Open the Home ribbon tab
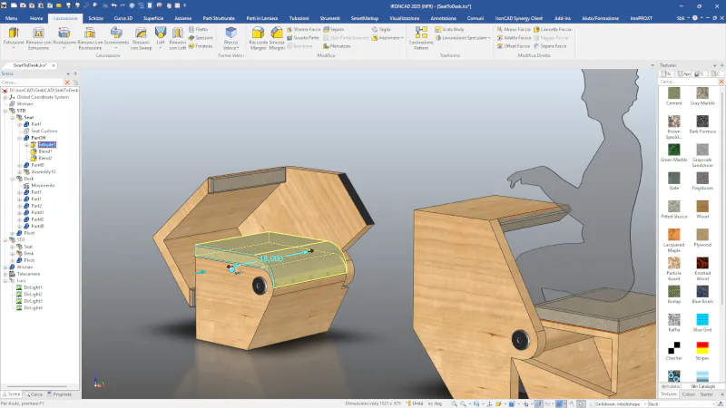Screen dimensions: 726x408 click(x=36, y=18)
